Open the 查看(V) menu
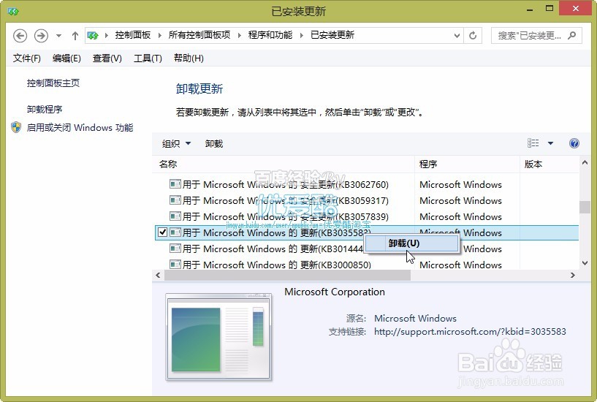The width and height of the screenshot is (597, 402). (107, 58)
